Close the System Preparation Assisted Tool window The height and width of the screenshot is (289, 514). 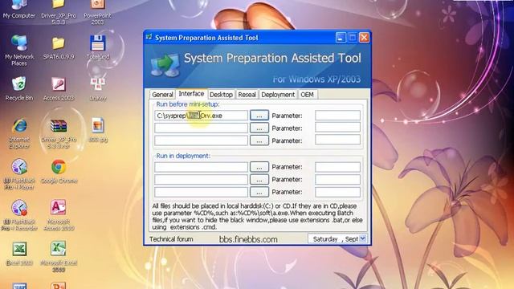(x=364, y=38)
